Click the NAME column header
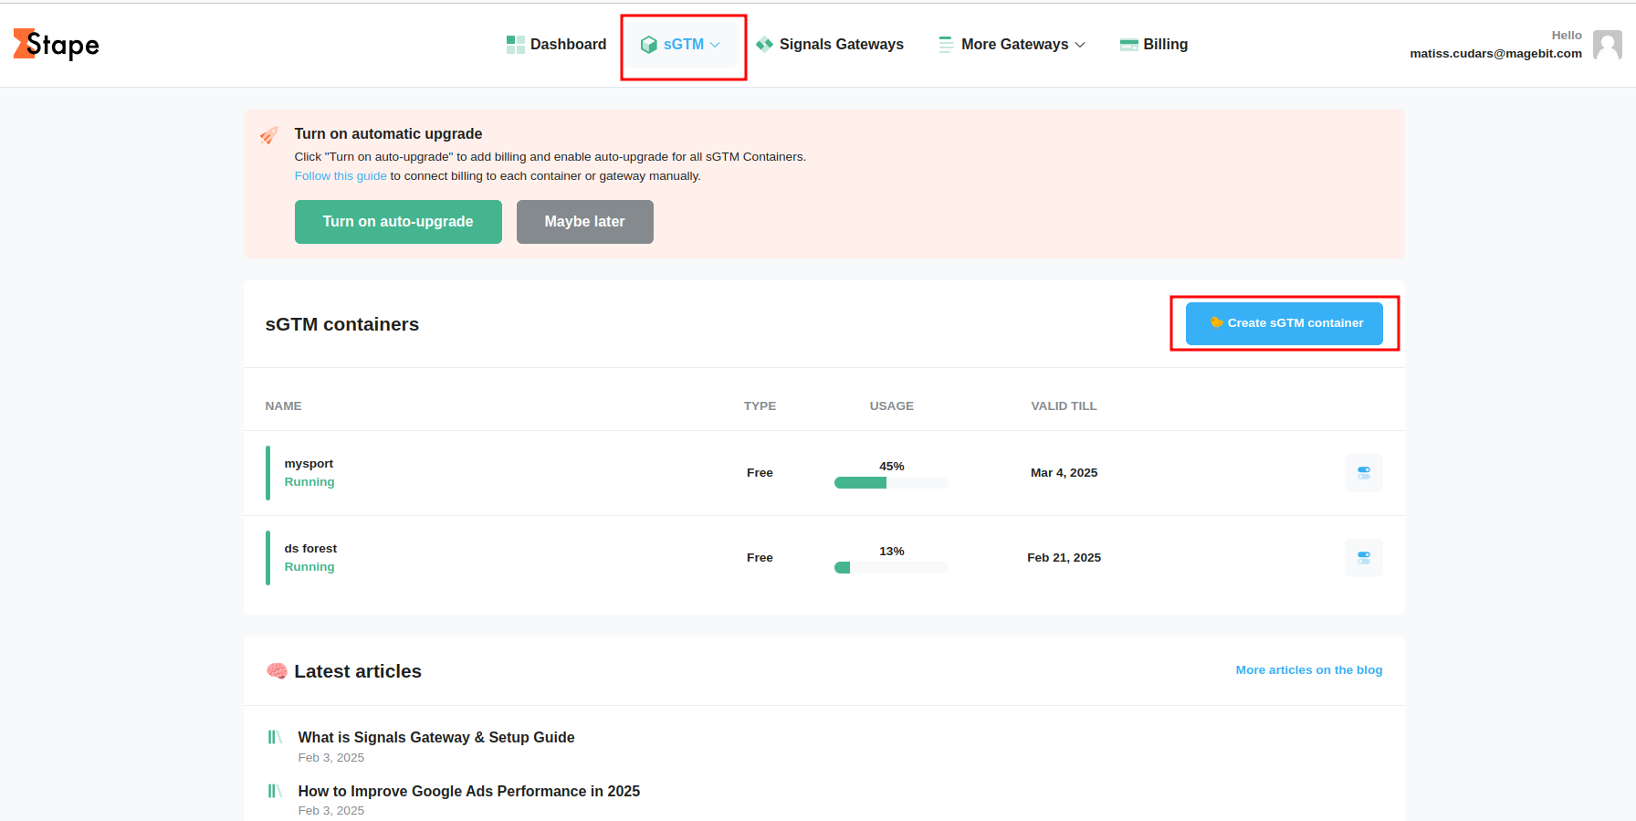 click(283, 406)
